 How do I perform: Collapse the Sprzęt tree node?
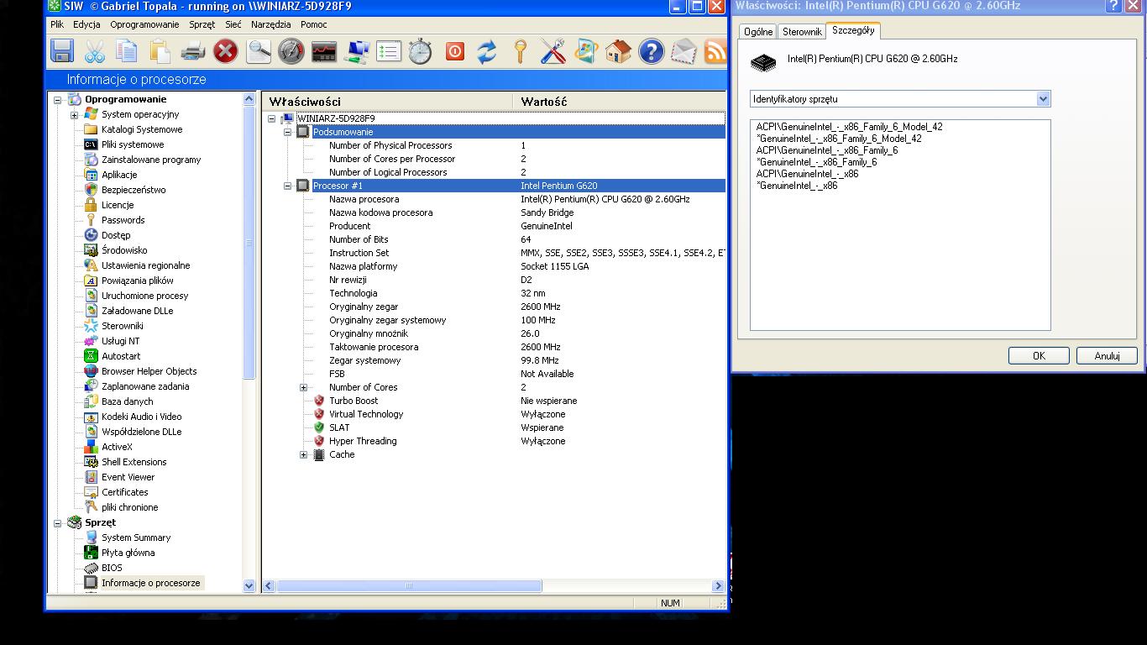point(58,523)
